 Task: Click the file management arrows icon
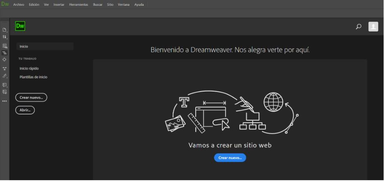click(x=5, y=37)
